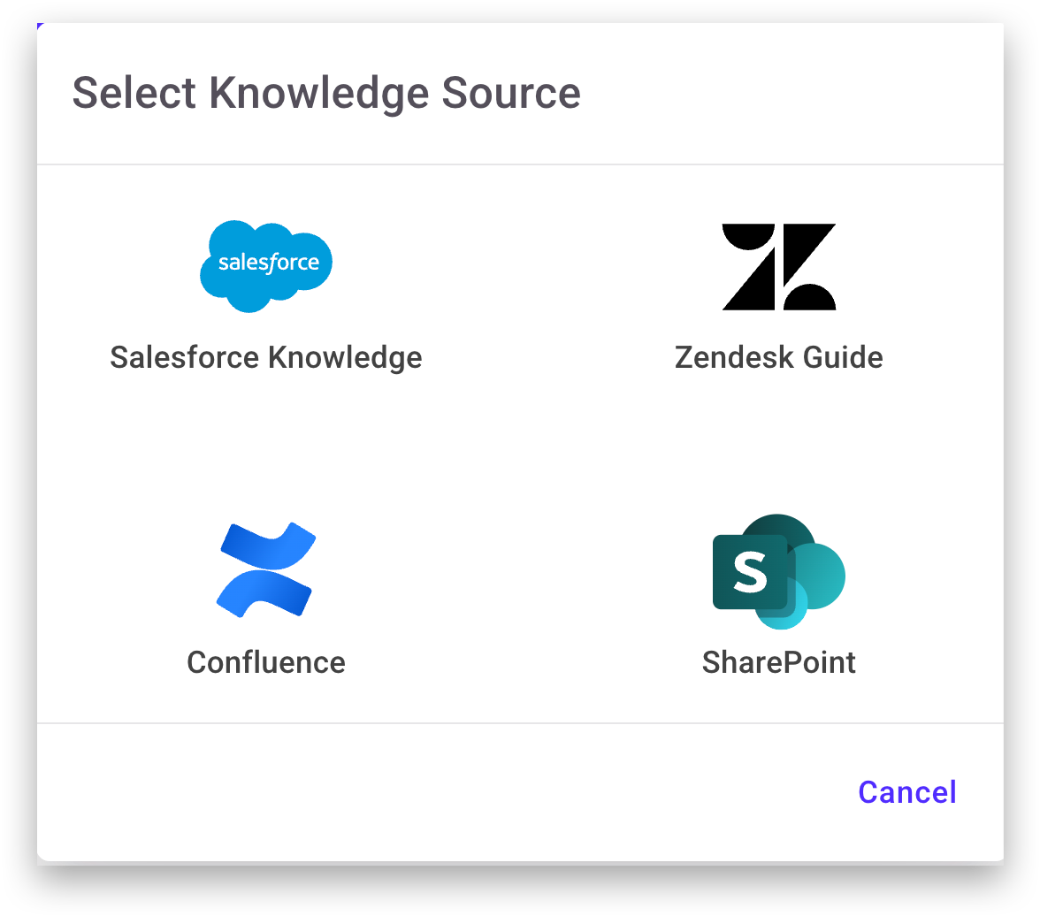1040x916 pixels.
Task: Choose the Zendesk logo icon
Action: pyautogui.click(x=778, y=266)
